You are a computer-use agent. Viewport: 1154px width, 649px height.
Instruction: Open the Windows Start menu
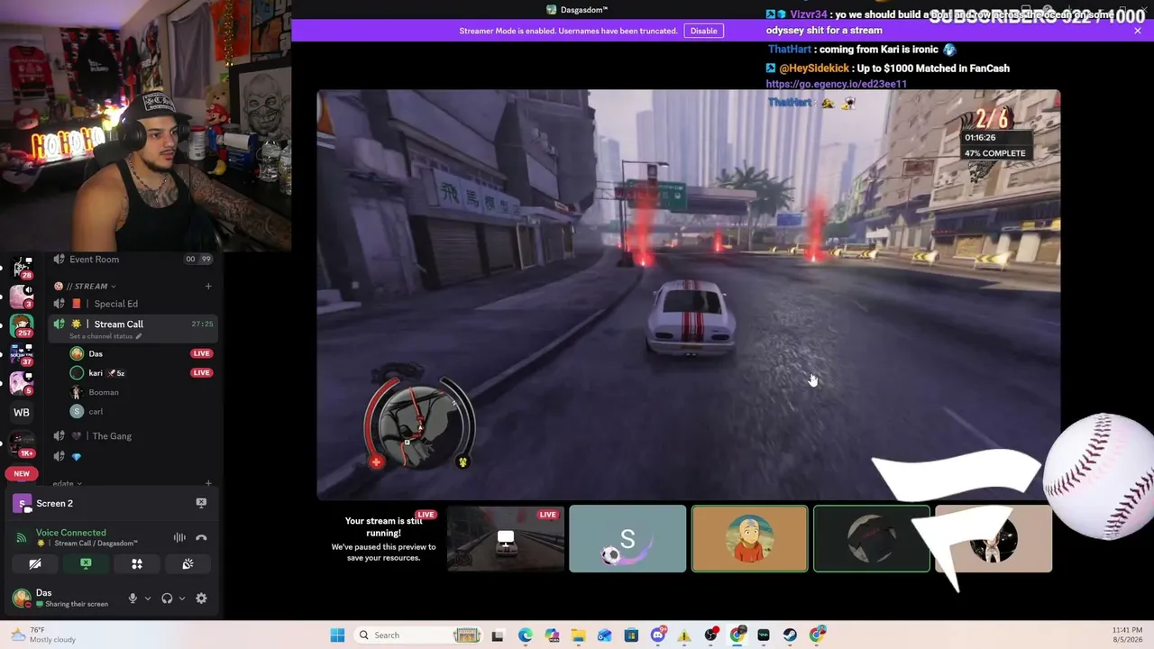(x=337, y=635)
